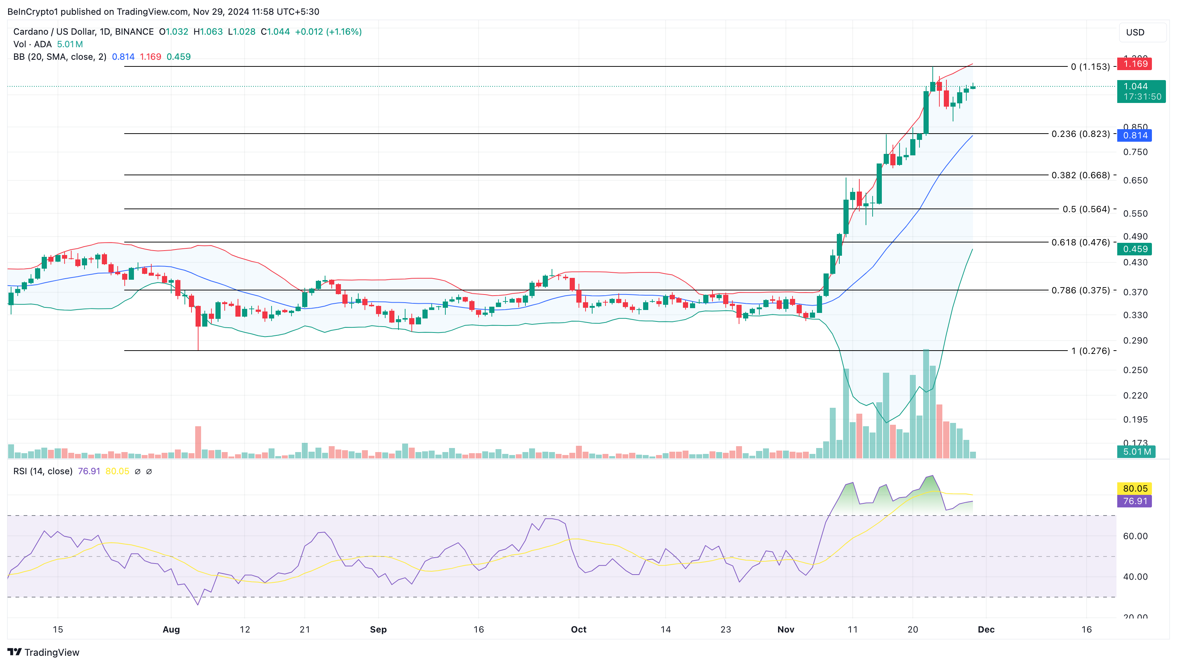Image resolution: width=1177 pixels, height=665 pixels.
Task: Click the blue 0.814 basis price tag
Action: click(x=1135, y=135)
